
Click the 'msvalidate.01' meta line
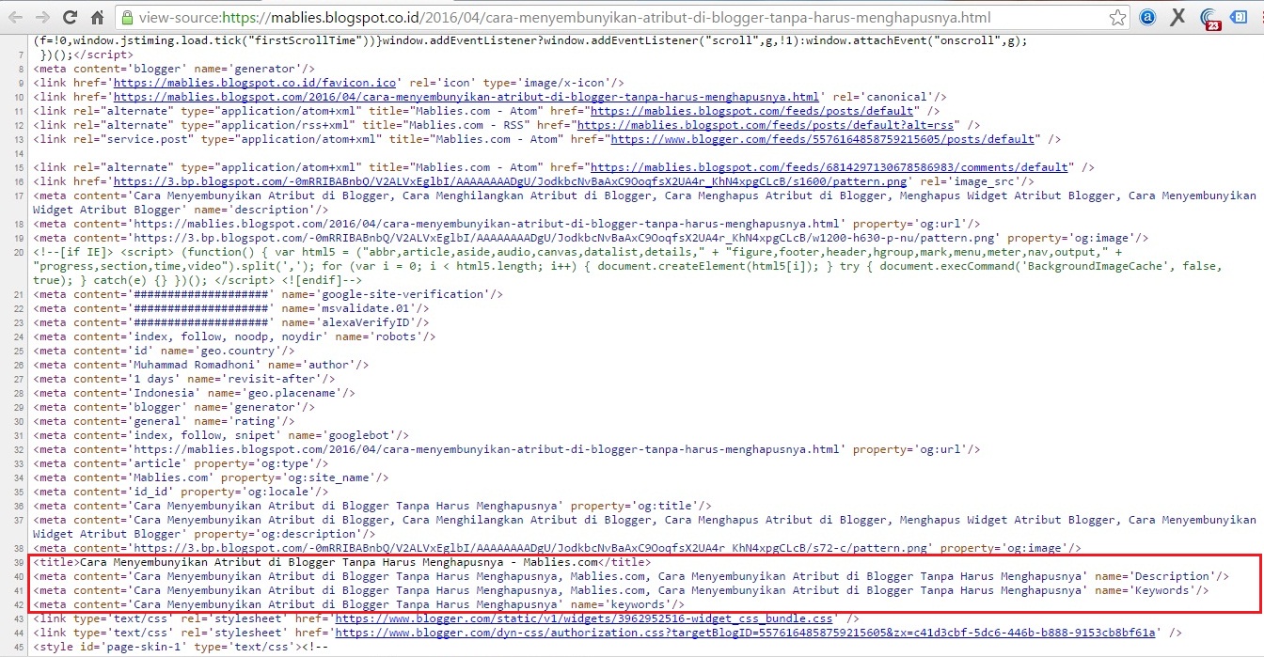(x=231, y=308)
